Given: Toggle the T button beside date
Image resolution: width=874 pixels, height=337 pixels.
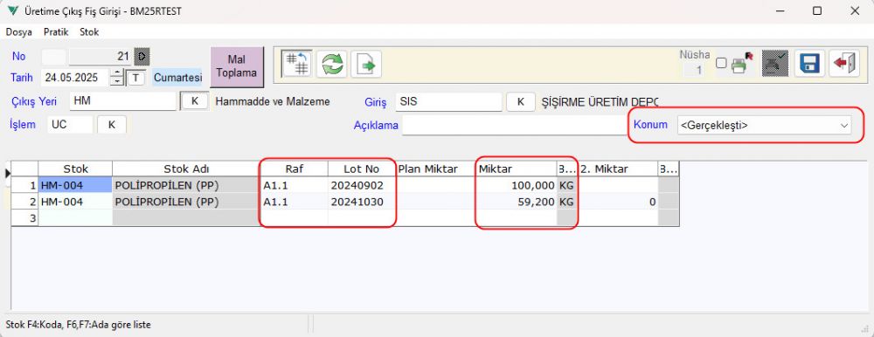Looking at the screenshot, I should coord(135,78).
